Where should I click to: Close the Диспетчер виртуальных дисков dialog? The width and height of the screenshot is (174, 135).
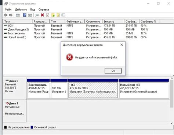click(122, 45)
